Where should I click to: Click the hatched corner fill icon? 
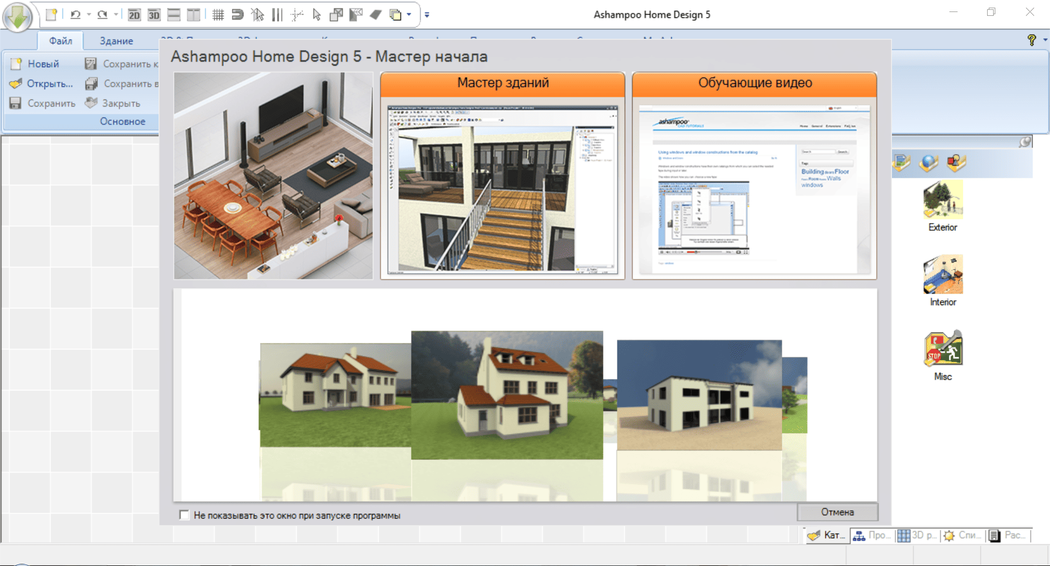(x=356, y=15)
